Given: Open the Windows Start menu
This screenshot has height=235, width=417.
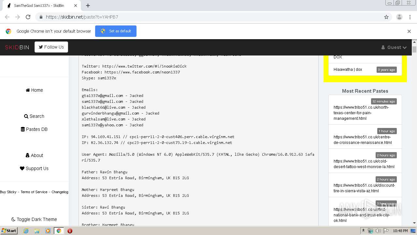Looking at the screenshot, I should [x=9, y=231].
